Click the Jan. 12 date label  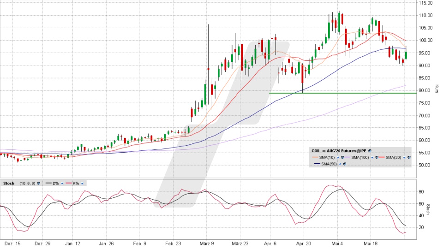pos(72,243)
